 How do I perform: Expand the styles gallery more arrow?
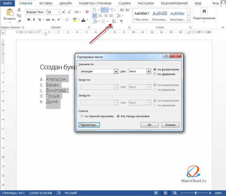pyautogui.click(x=189, y=21)
